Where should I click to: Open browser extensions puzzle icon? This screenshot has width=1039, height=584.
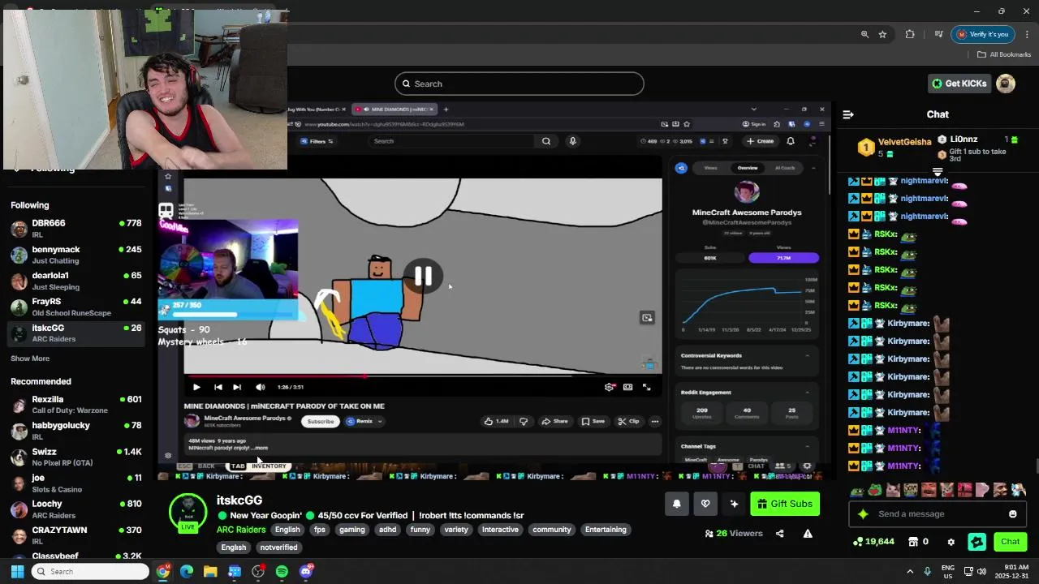[x=910, y=34]
